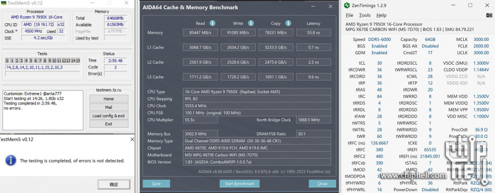Viewport: 495px width, 193px height.
Task: Click the Start Benchmark button
Action: tap(239, 183)
